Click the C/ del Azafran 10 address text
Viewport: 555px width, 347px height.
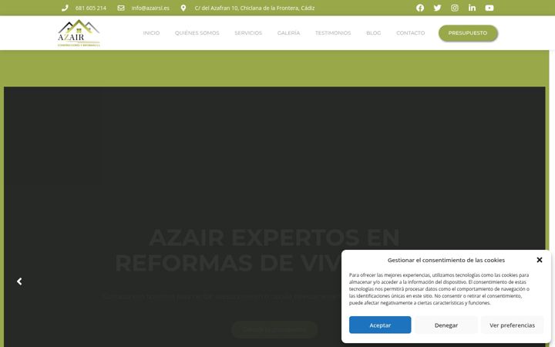254,8
